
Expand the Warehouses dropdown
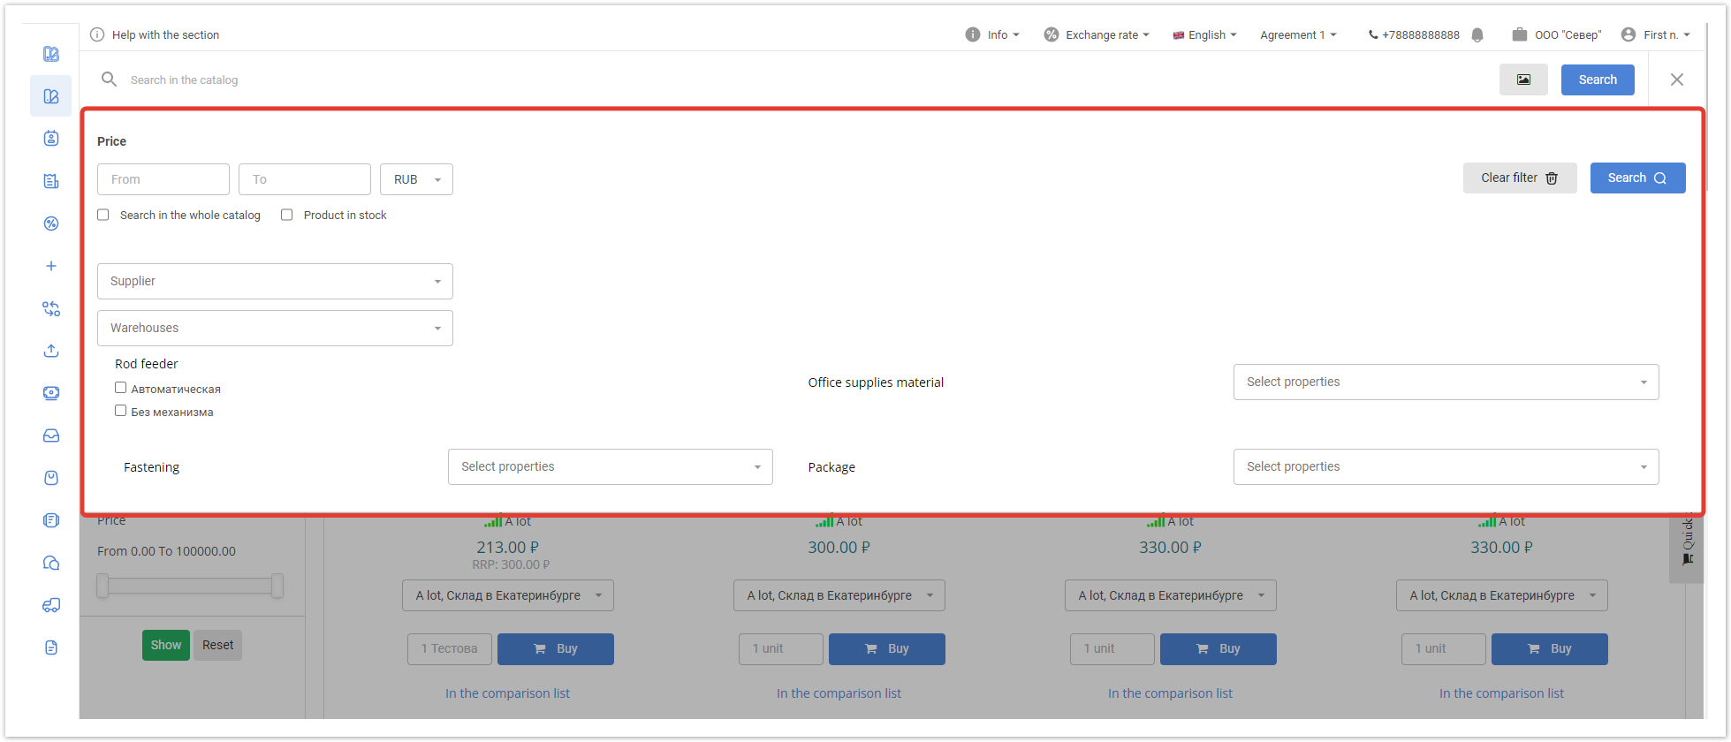coord(275,328)
